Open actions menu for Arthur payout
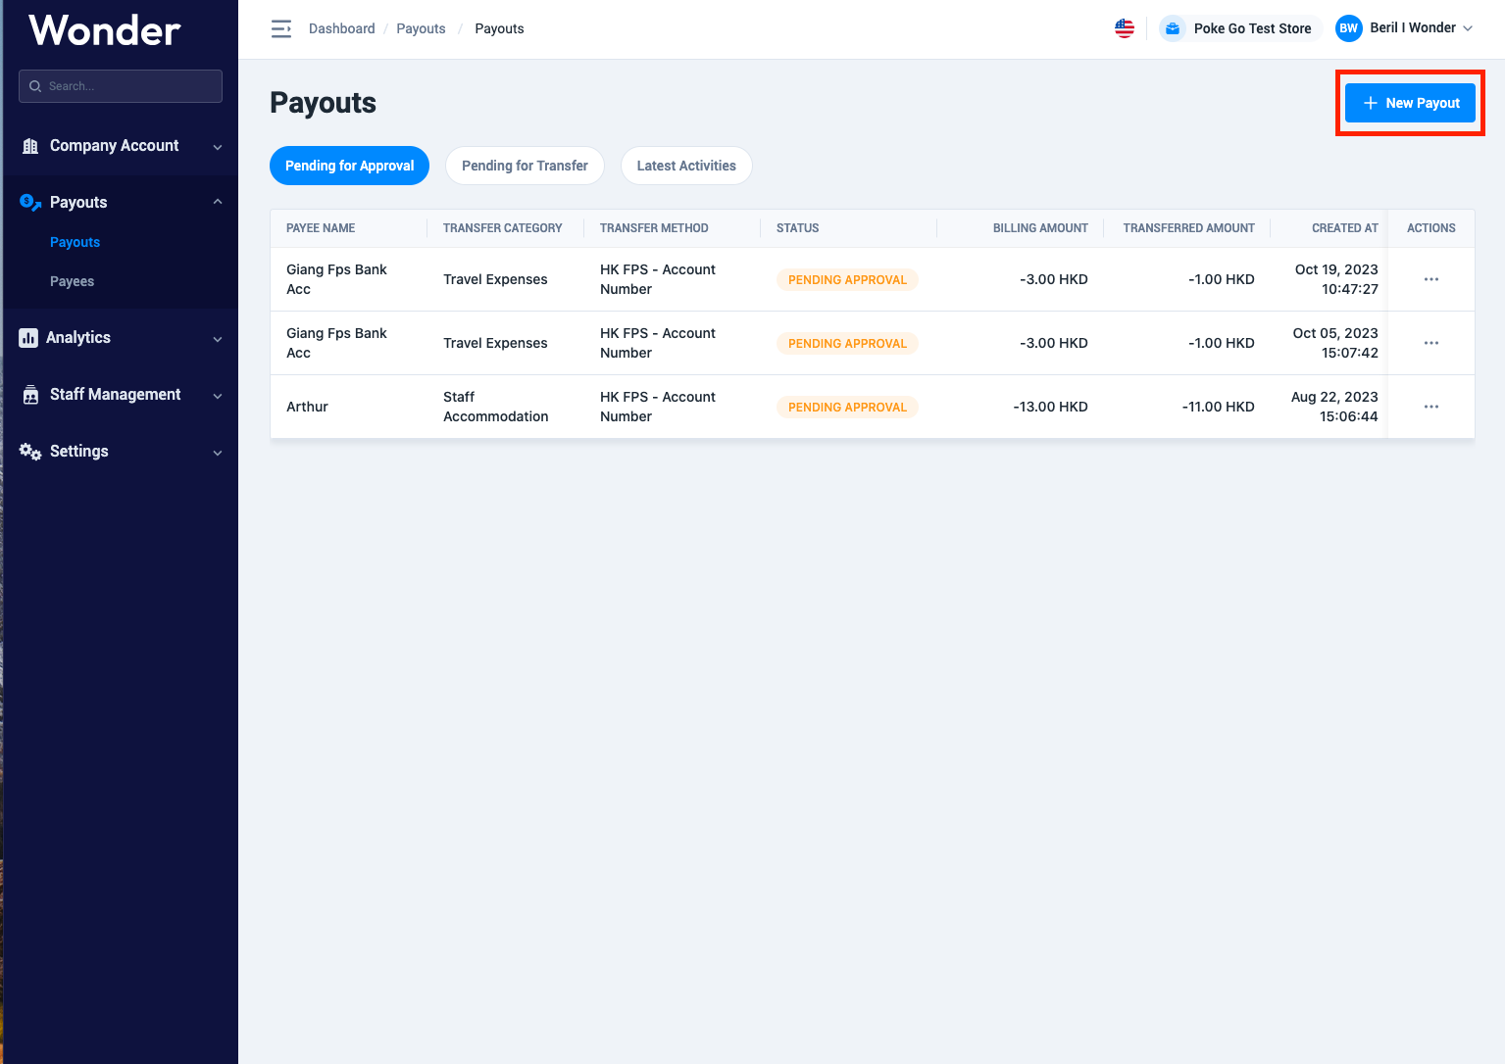1505x1064 pixels. 1431,407
